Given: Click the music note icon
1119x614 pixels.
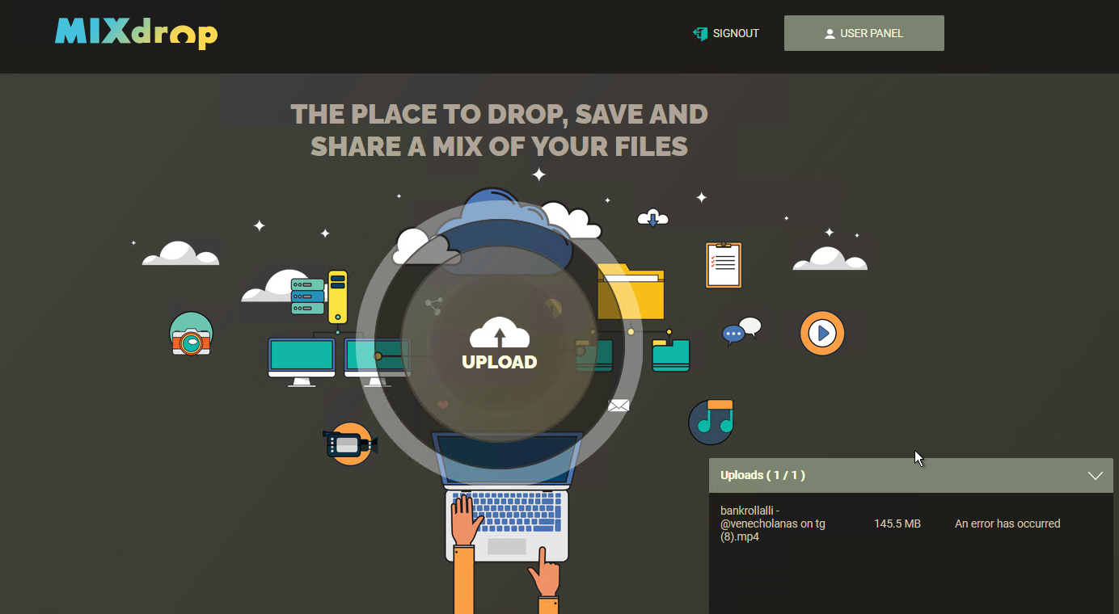Looking at the screenshot, I should 712,421.
